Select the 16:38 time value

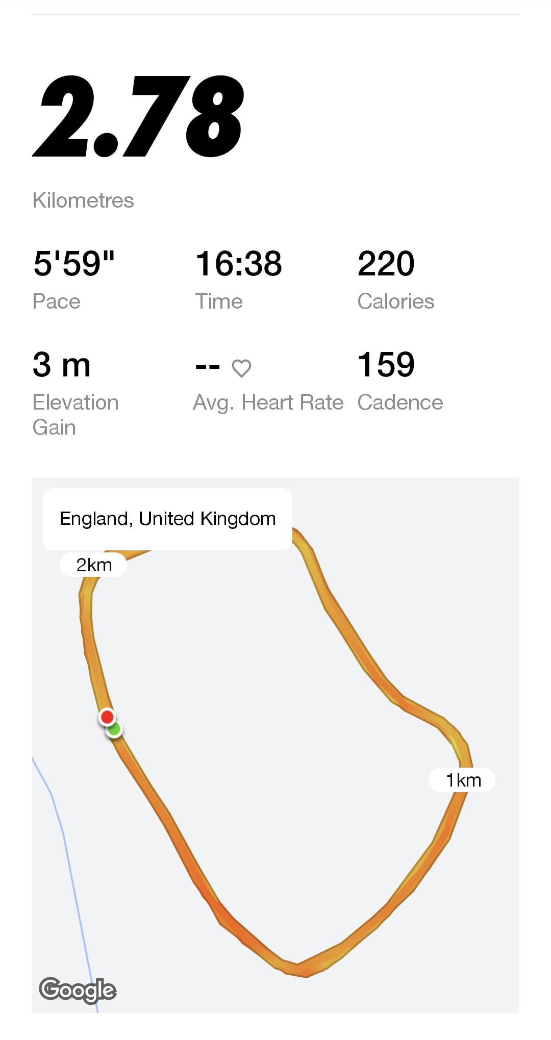coord(238,264)
